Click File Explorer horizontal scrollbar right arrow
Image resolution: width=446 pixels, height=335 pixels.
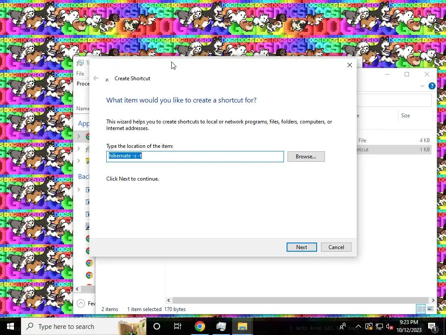433,300
